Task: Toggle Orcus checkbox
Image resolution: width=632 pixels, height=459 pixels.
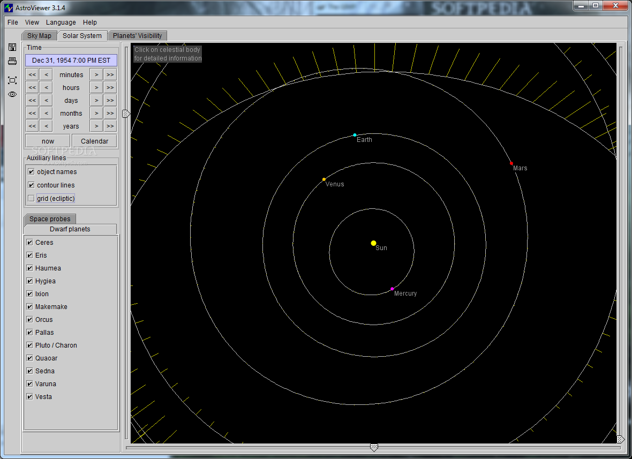Action: click(x=29, y=320)
